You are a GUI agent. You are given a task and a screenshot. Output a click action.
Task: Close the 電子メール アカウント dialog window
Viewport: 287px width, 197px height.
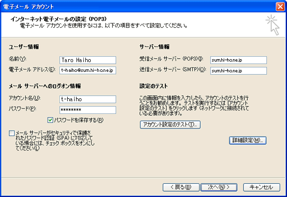[x=280, y=7]
